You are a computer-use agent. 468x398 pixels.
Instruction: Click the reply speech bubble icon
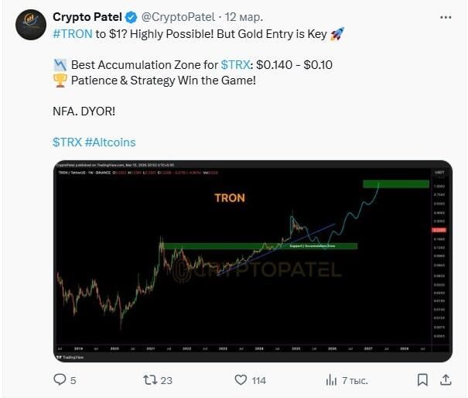point(60,379)
